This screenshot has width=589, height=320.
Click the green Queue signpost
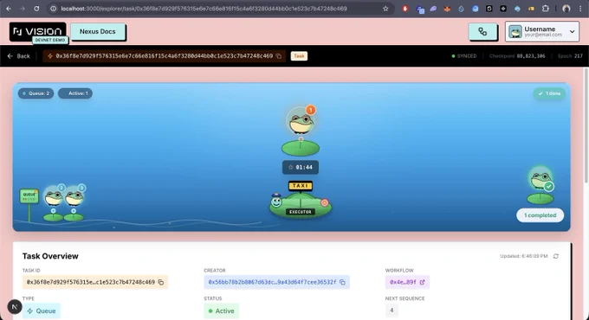pos(29,196)
